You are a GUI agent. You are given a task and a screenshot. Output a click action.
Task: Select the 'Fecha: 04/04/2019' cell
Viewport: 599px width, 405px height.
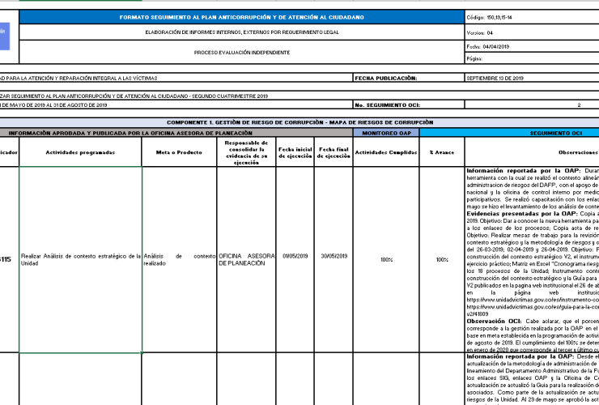(531, 47)
